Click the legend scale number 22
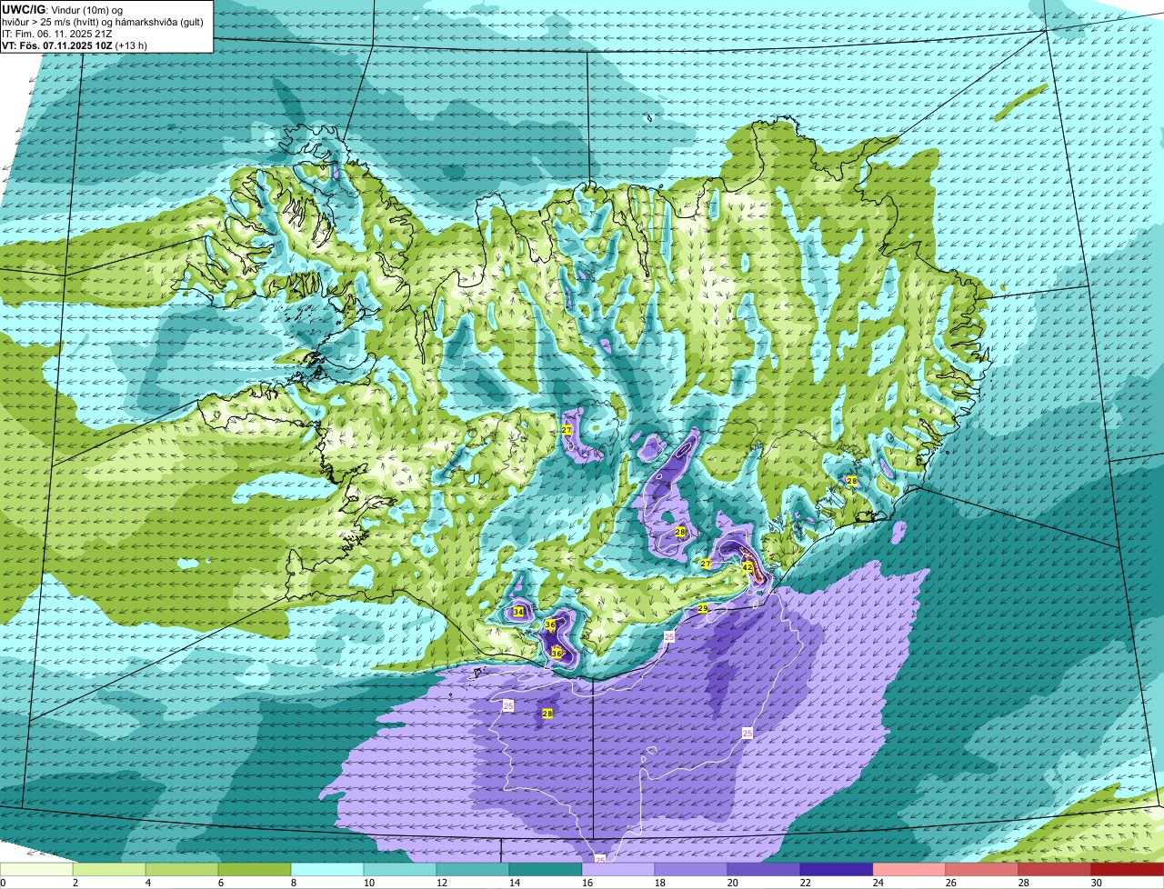This screenshot has height=889, width=1164. pyautogui.click(x=807, y=883)
